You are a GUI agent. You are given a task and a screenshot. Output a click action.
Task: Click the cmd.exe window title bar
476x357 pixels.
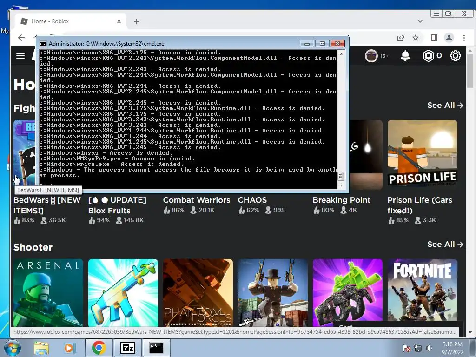tap(170, 44)
